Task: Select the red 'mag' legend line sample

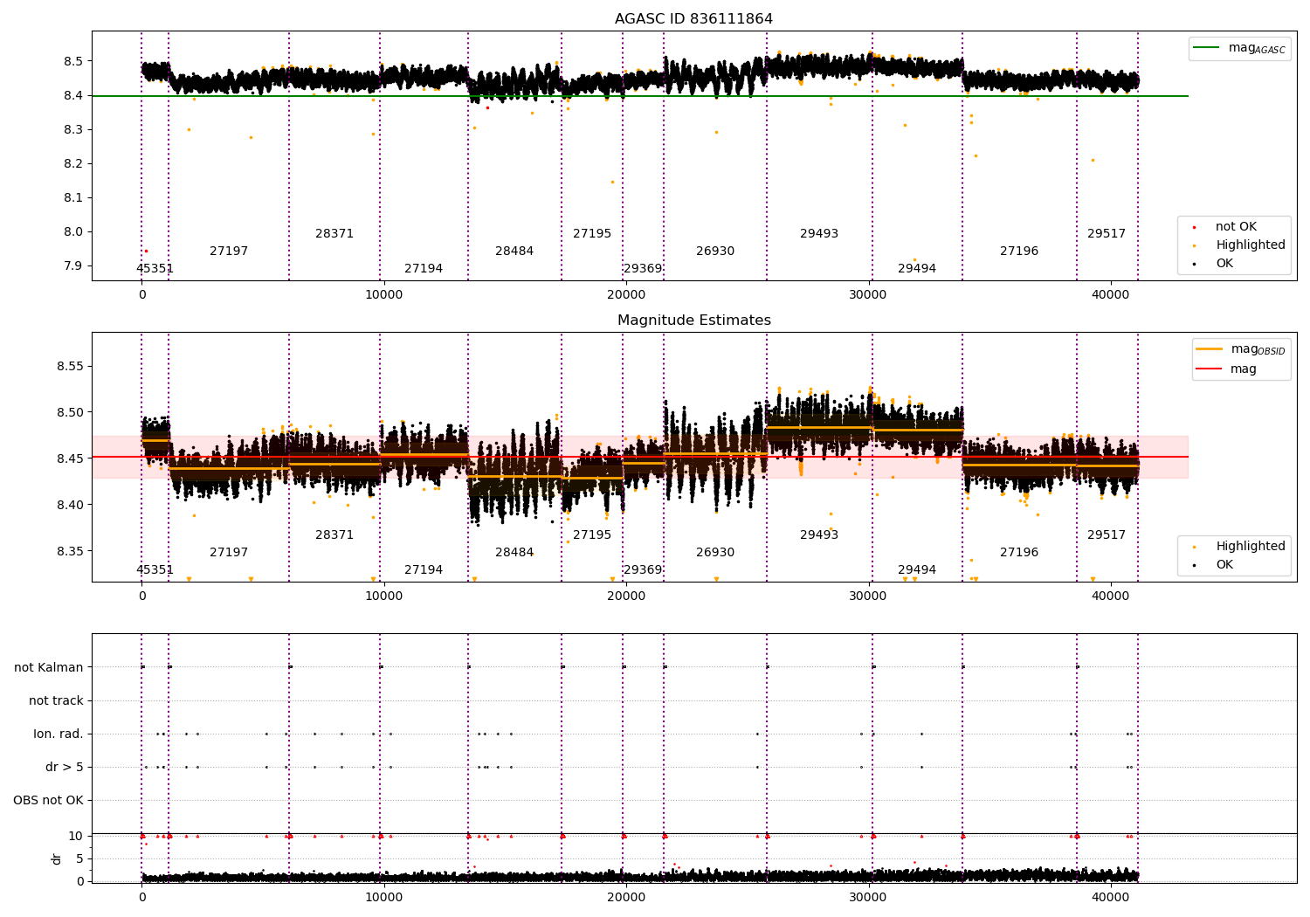Action: pos(1209,369)
